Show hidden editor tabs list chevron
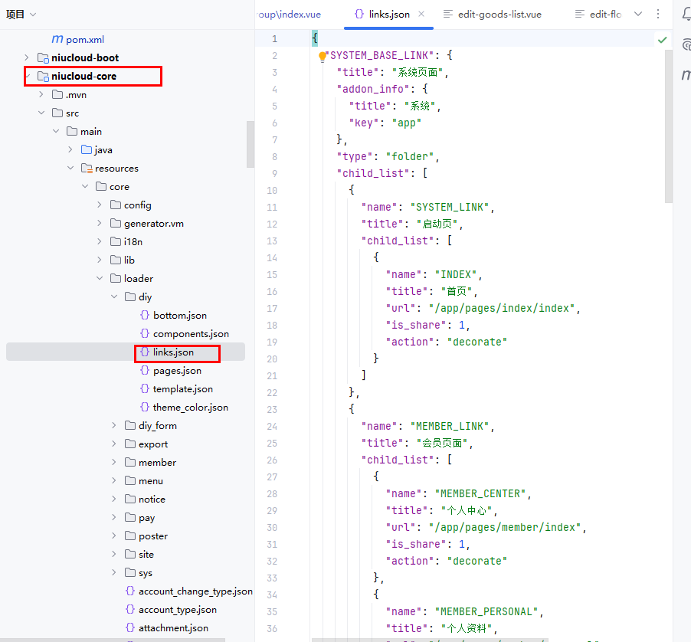691x642 pixels. click(638, 14)
